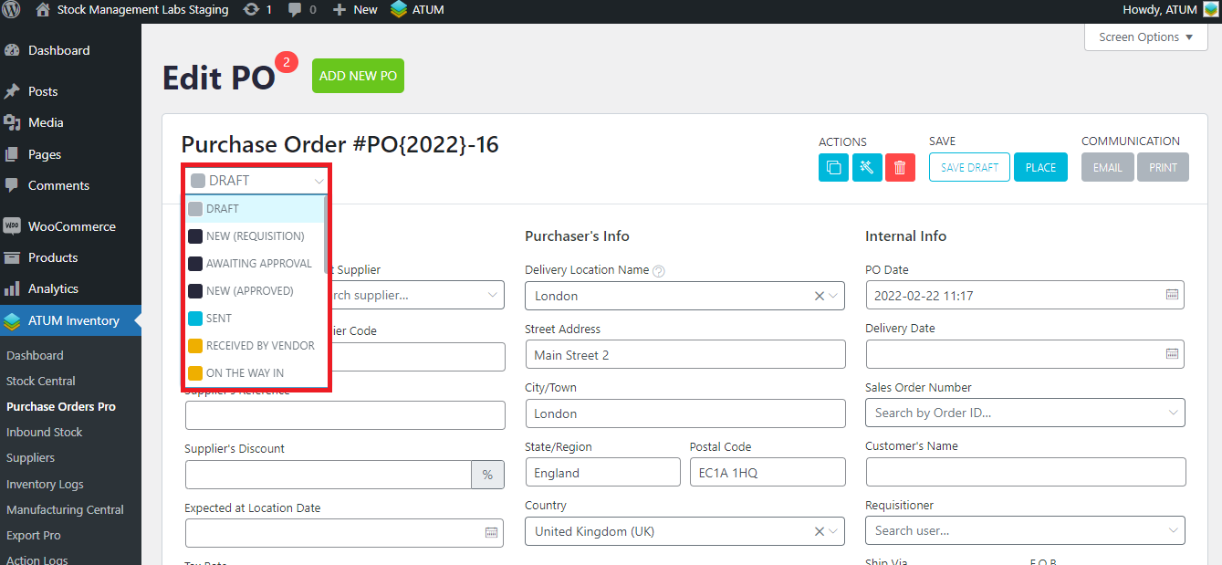Click the ATUM Inventory layers icon in sidebar

pos(12,320)
